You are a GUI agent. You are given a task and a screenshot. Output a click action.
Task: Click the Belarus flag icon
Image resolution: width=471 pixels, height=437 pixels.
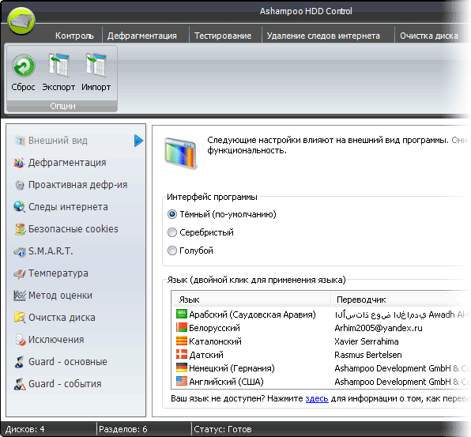coord(182,328)
